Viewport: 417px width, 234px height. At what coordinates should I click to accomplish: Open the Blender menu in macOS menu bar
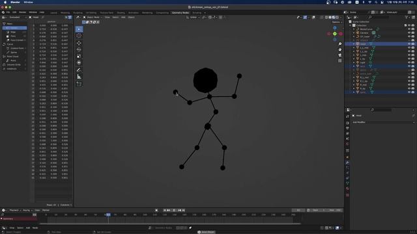click(x=15, y=2)
